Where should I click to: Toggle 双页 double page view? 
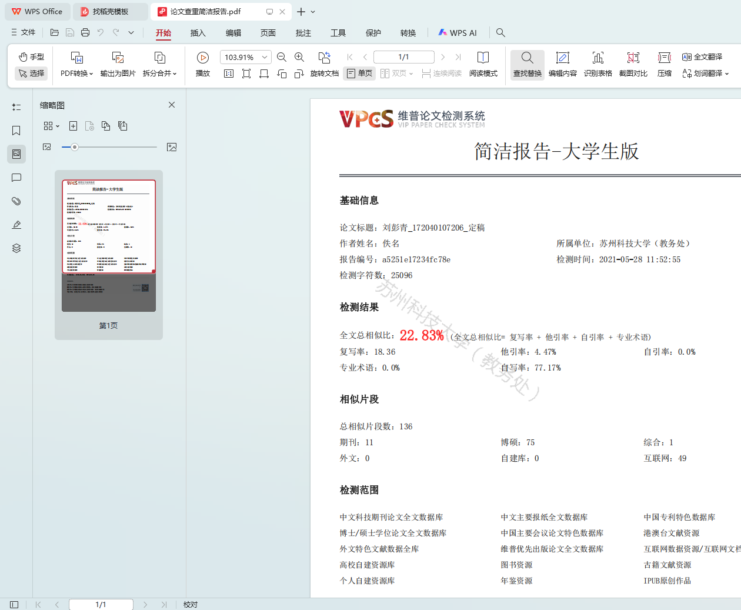coord(397,74)
